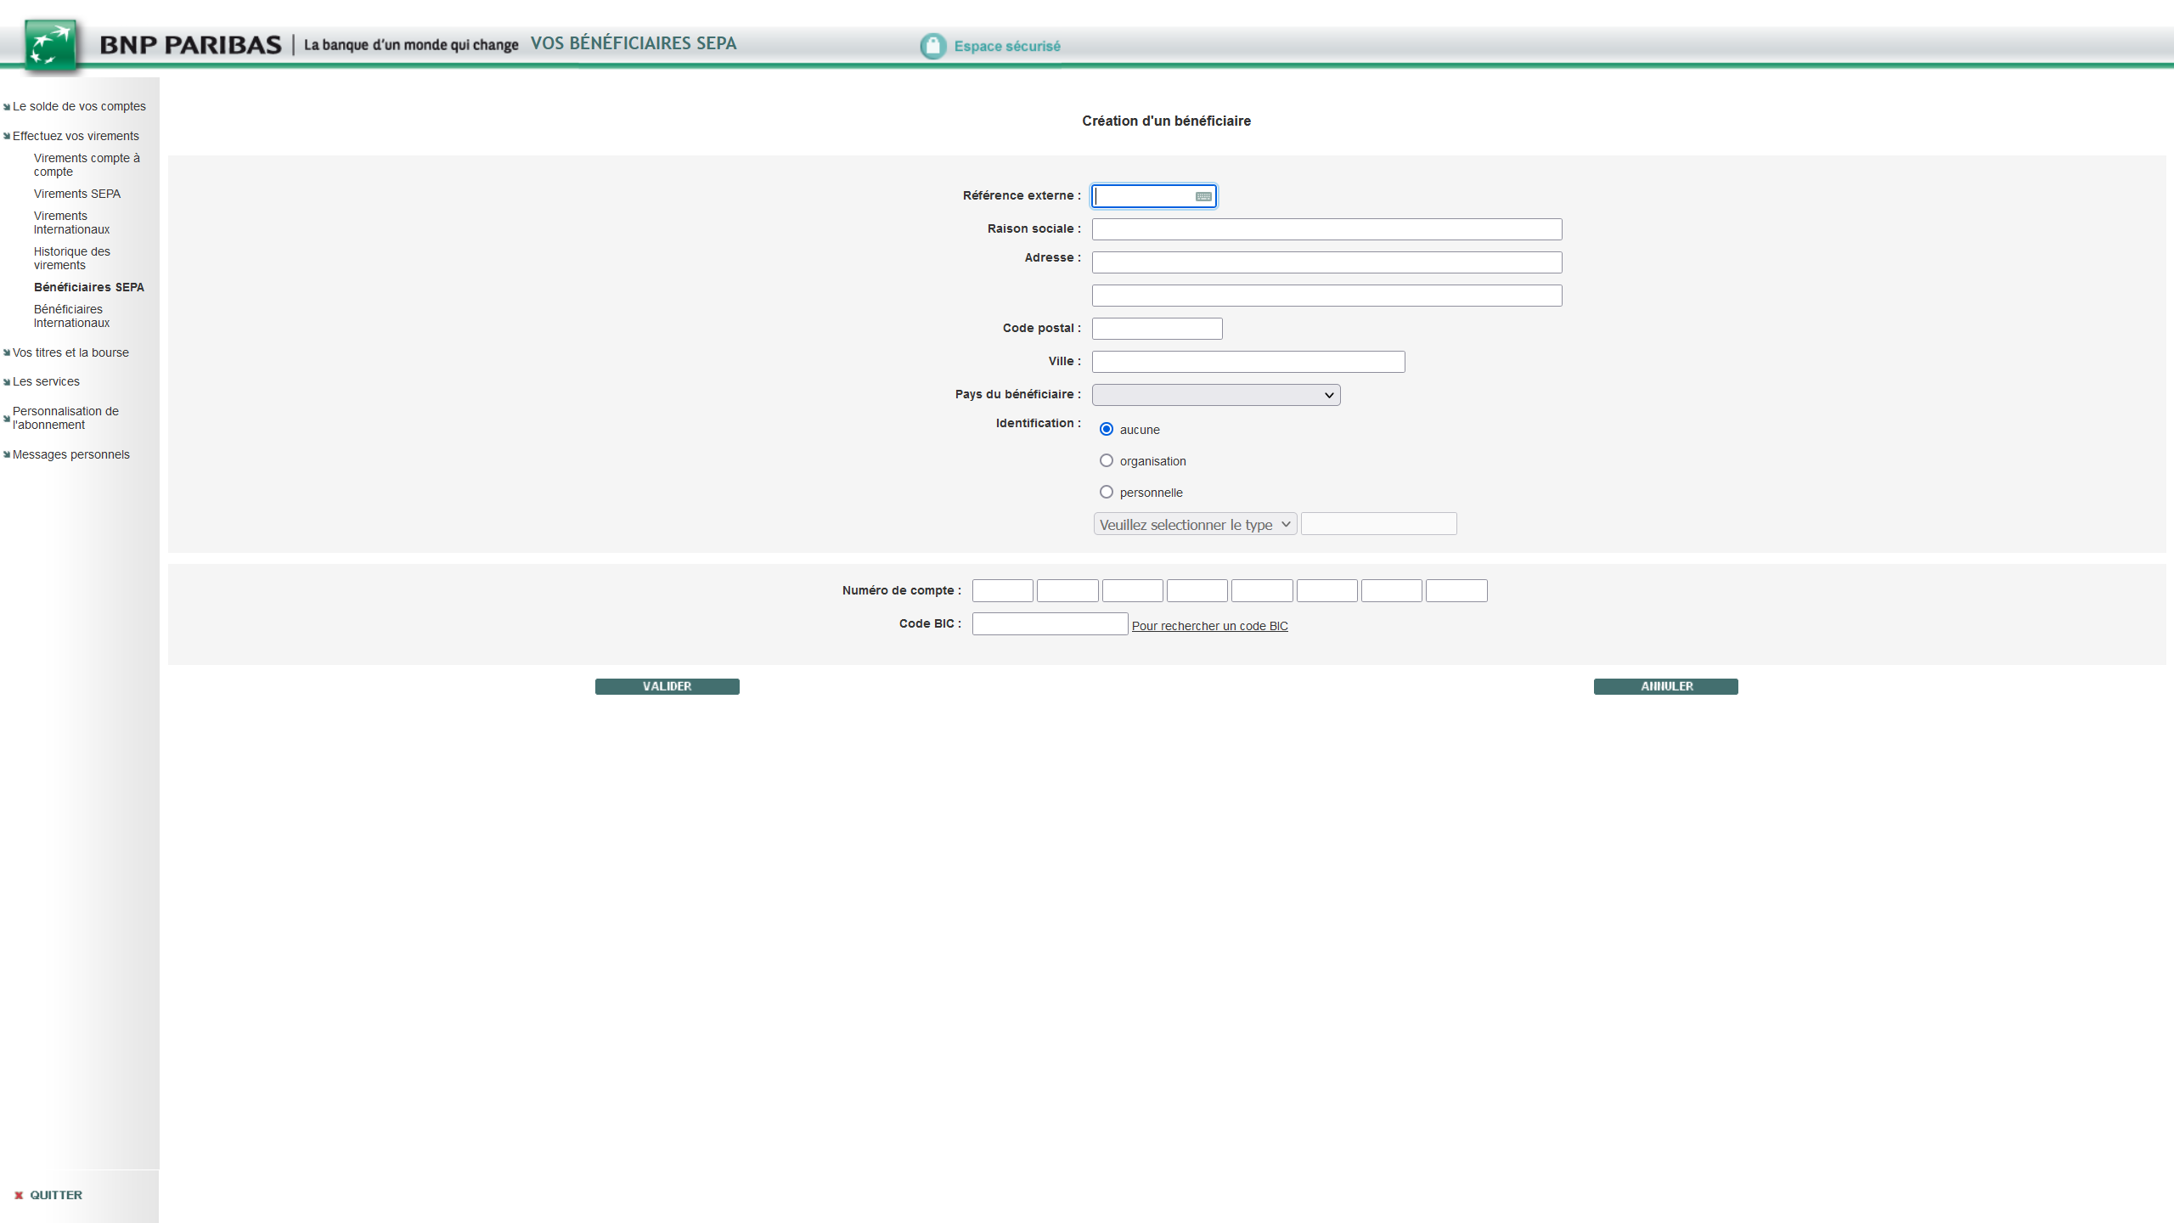The height and width of the screenshot is (1223, 2174).
Task: Open the Pays du bénéficiaire dropdown
Action: click(1215, 395)
